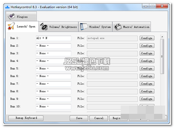Viewport: 174px width, 128px height.
Task: Click the Window/System panel icon
Action: [x=84, y=27]
